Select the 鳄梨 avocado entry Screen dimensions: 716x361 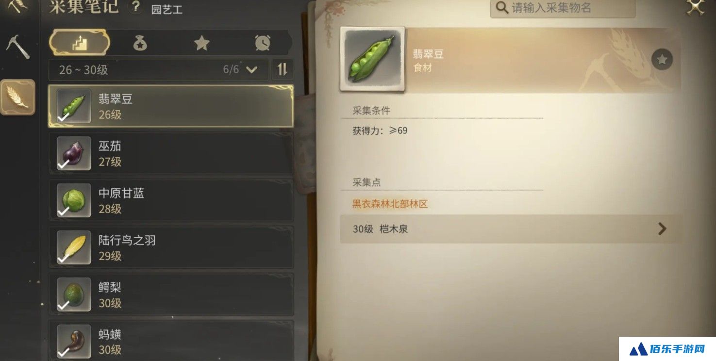pyautogui.click(x=171, y=295)
